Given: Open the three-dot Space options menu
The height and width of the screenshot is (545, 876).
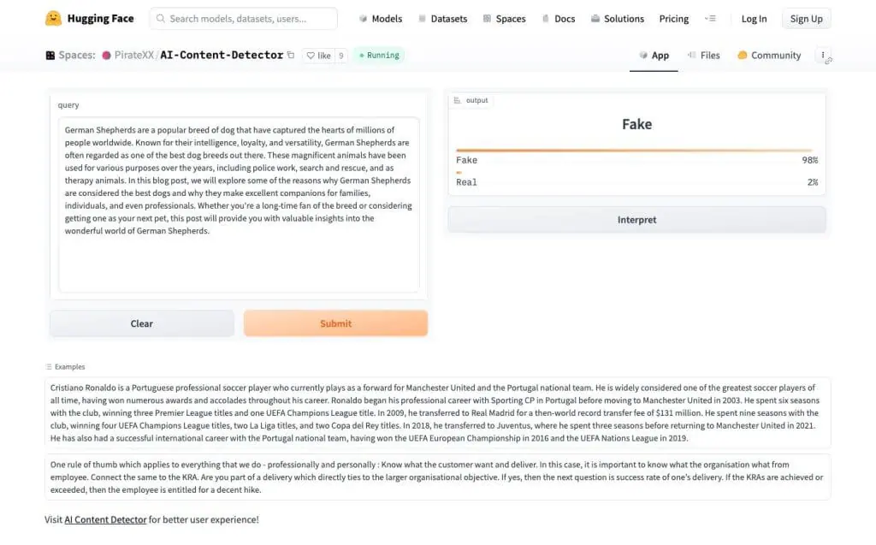Looking at the screenshot, I should (x=823, y=56).
